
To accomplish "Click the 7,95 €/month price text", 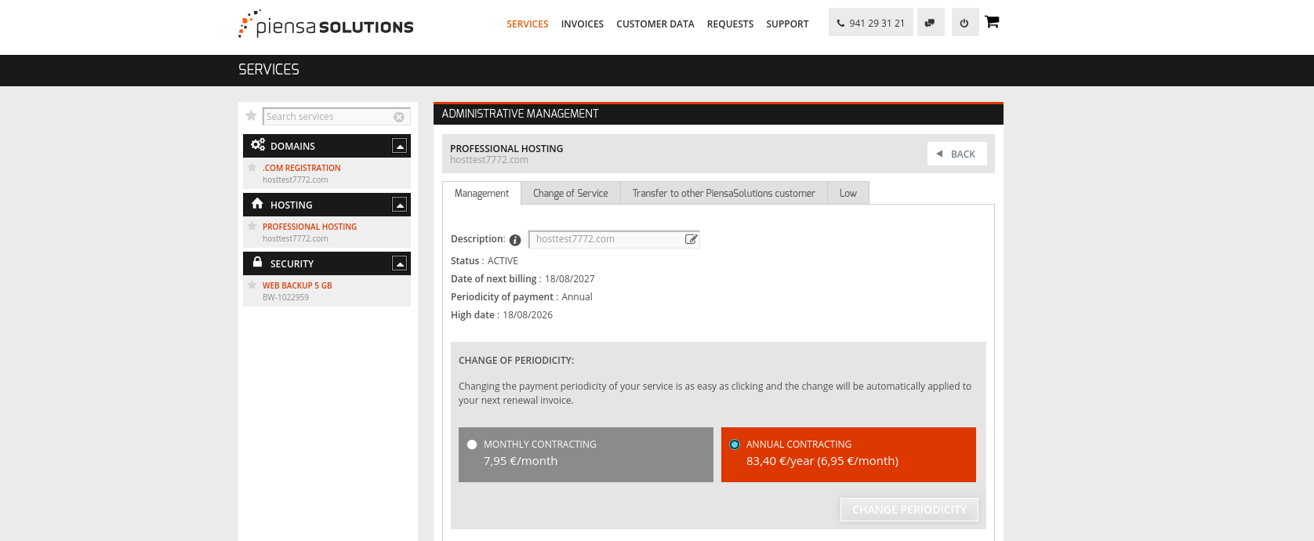I will [521, 461].
